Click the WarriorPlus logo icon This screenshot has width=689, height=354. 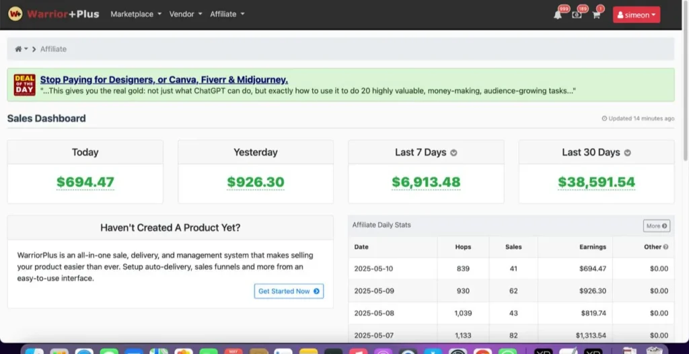point(15,14)
